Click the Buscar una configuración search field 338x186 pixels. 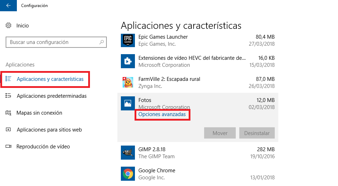point(56,42)
